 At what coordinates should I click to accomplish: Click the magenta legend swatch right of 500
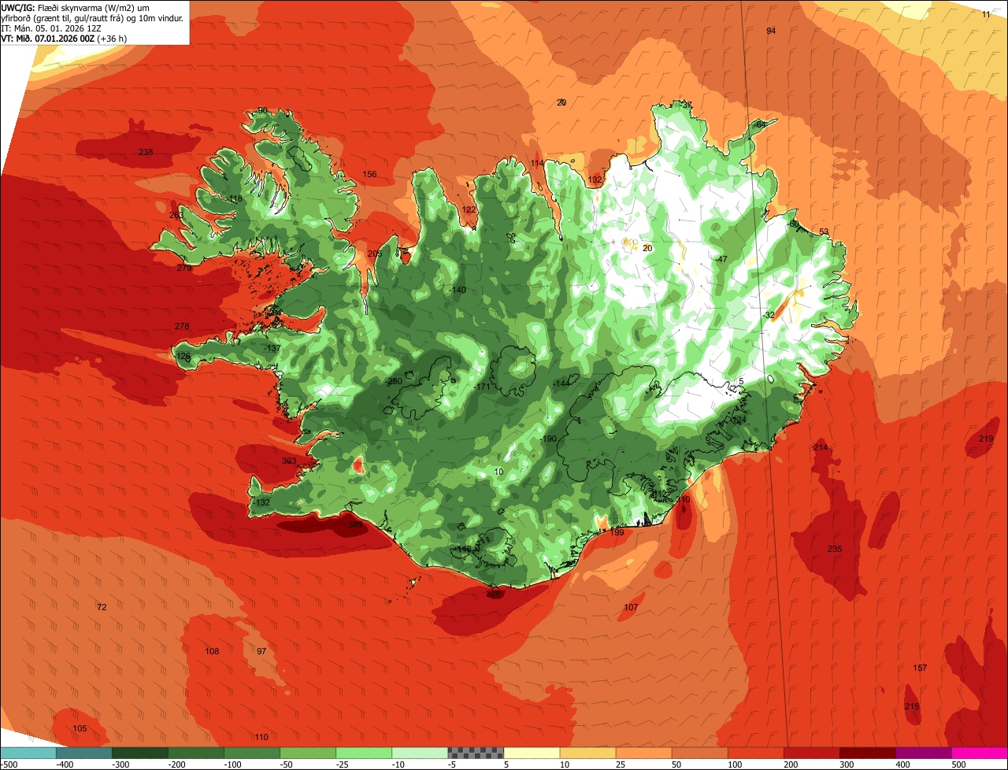[x=980, y=752]
